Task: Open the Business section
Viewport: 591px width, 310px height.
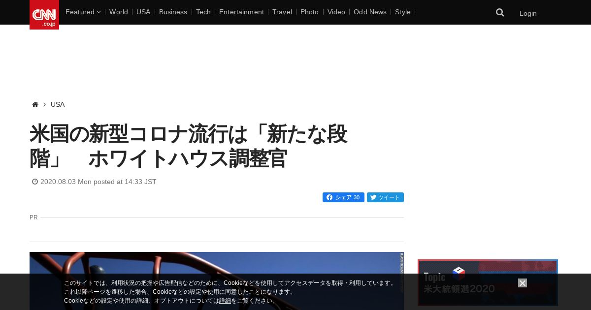Action: (173, 12)
